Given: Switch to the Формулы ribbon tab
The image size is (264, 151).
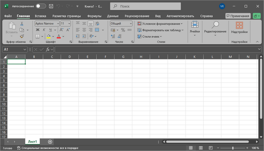Looking at the screenshot, I should [x=94, y=16].
